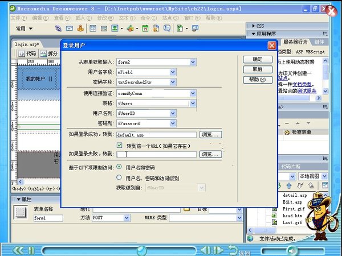Click the 取消 button
342x256 pixels.
click(x=257, y=69)
